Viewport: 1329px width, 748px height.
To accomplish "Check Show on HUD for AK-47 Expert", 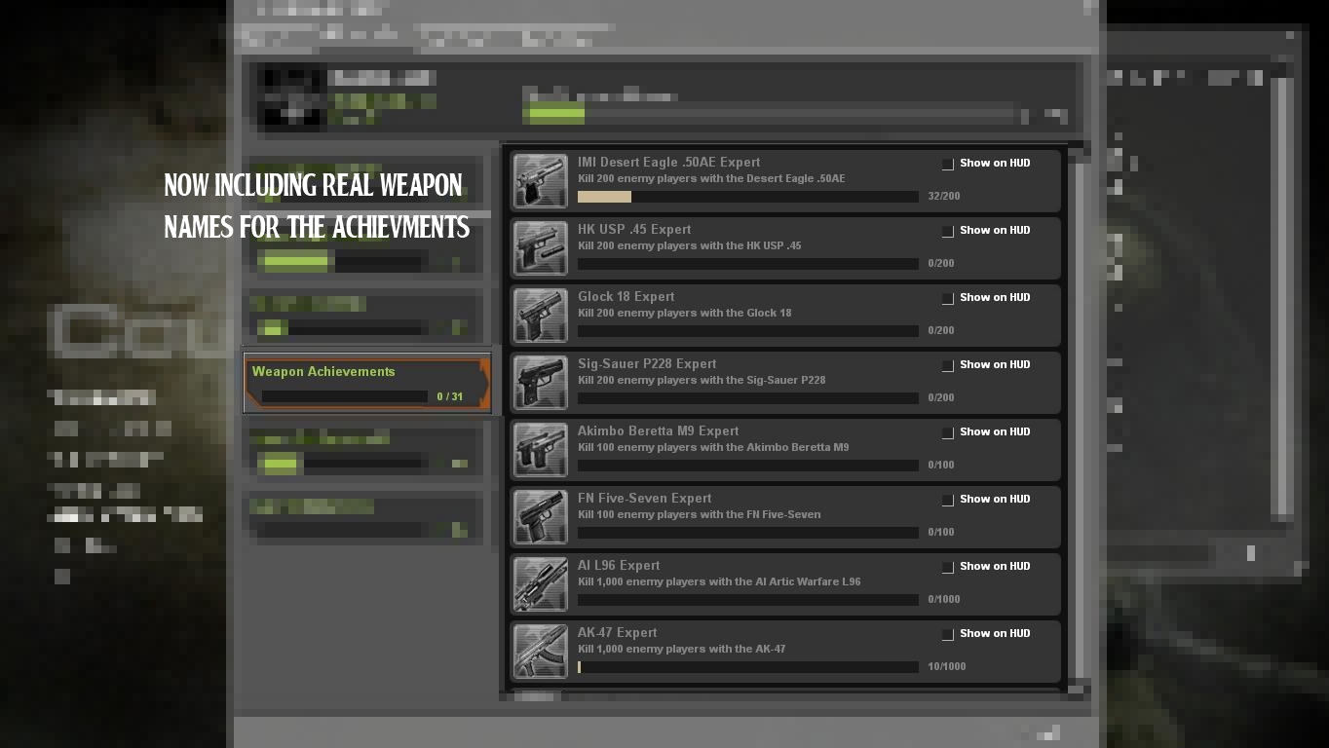I will coord(946,634).
